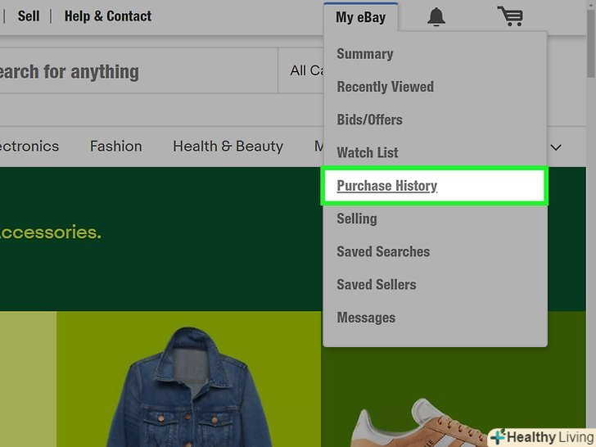Image resolution: width=596 pixels, height=447 pixels.
Task: Select Bids/Offers menu entry
Action: (x=369, y=120)
